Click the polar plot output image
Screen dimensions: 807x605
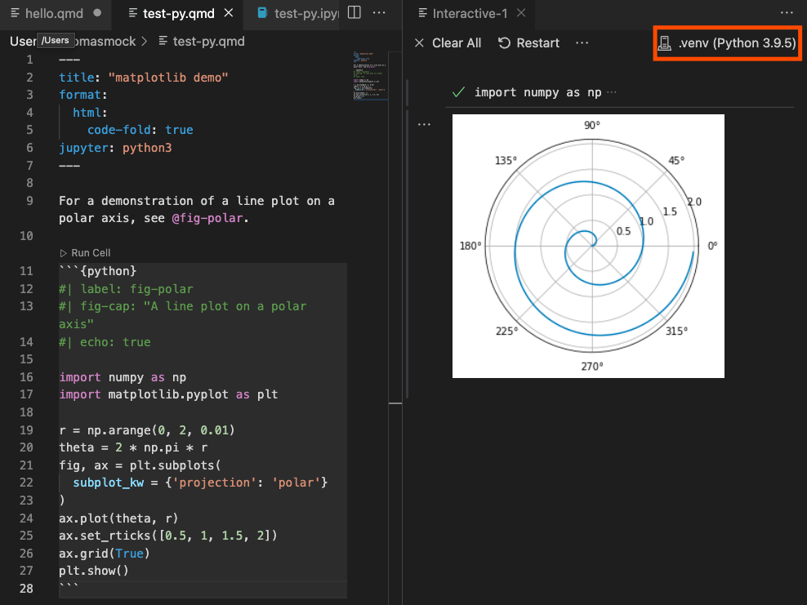point(588,246)
